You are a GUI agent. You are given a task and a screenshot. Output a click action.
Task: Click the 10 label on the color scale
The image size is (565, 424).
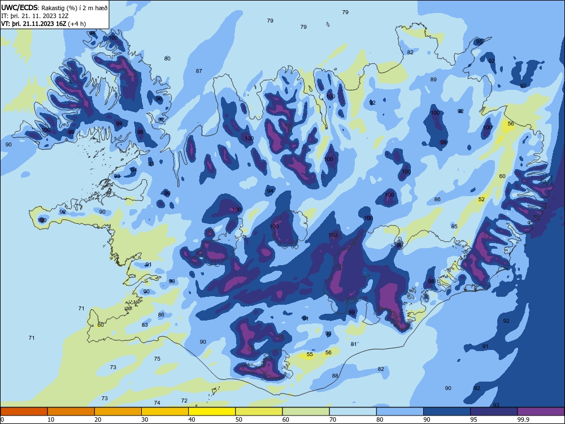[51, 419]
